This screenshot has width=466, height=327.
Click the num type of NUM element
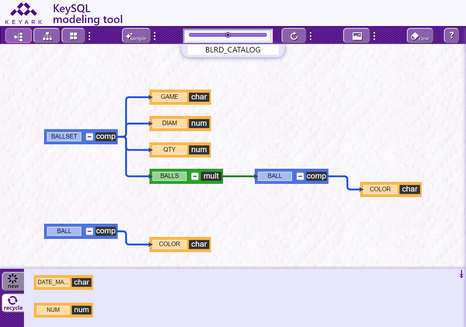[x=82, y=310]
